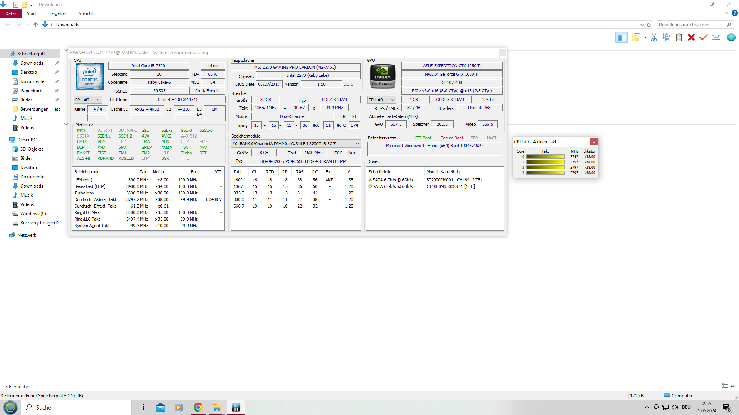Click the Classic Shell settings shell icon
Image resolution: width=739 pixels, height=415 pixels.
click(731, 37)
